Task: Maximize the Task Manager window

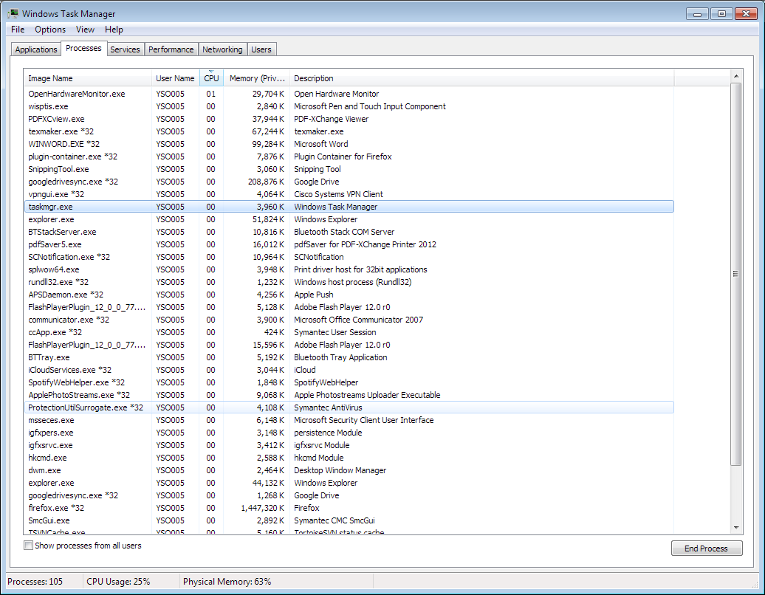Action: click(721, 13)
